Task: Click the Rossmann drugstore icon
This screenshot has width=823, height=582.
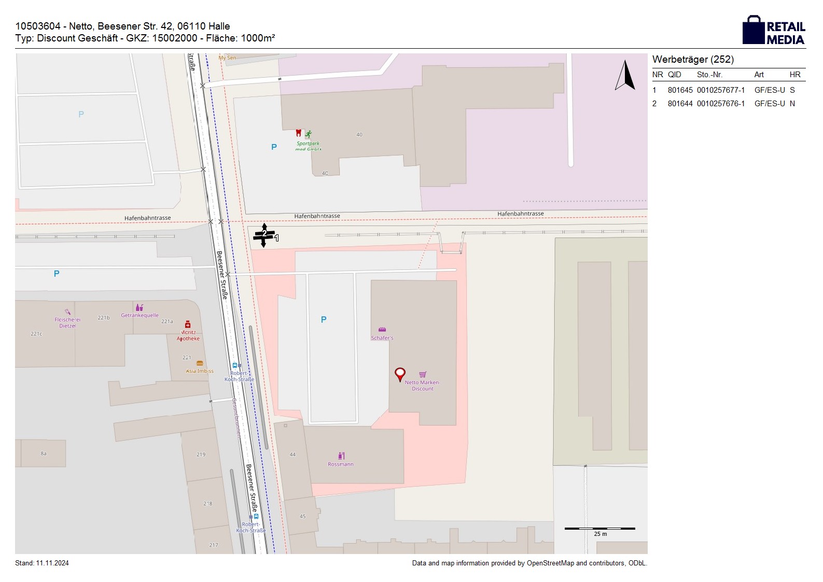Action: [x=341, y=456]
